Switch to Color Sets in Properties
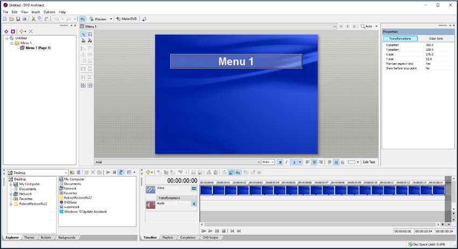 [x=436, y=39]
